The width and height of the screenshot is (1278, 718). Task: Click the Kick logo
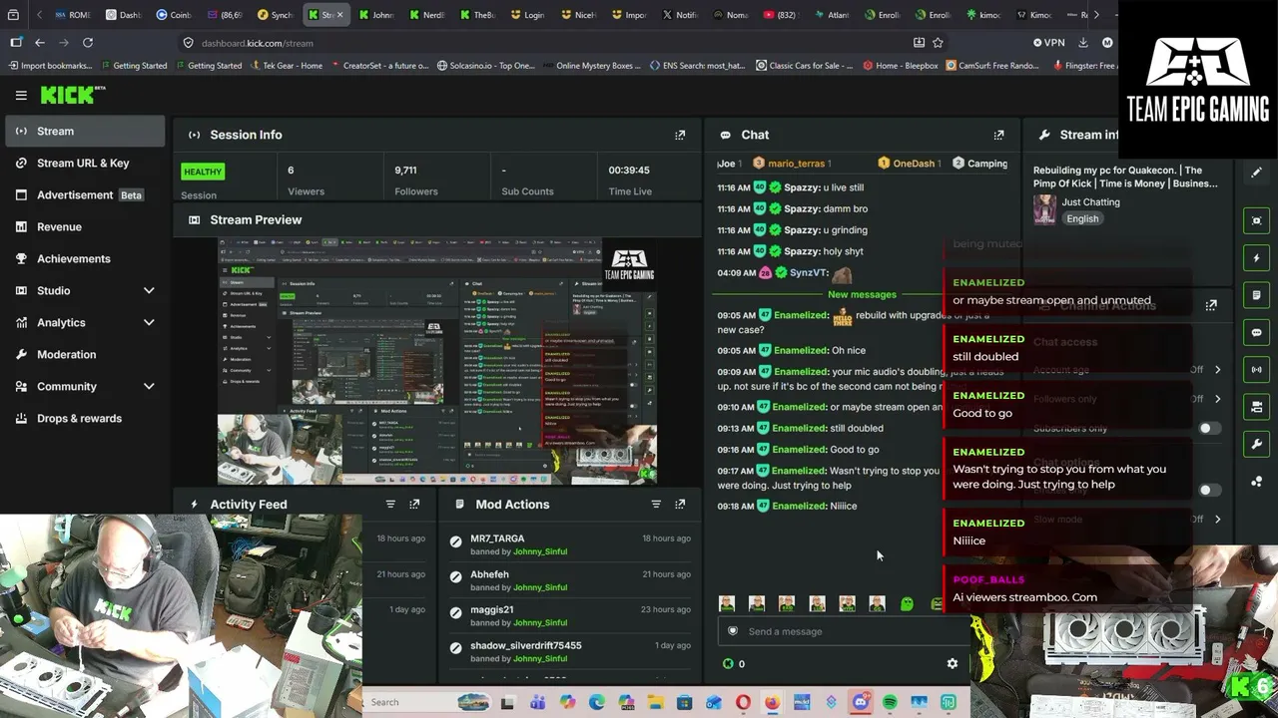tap(72, 95)
